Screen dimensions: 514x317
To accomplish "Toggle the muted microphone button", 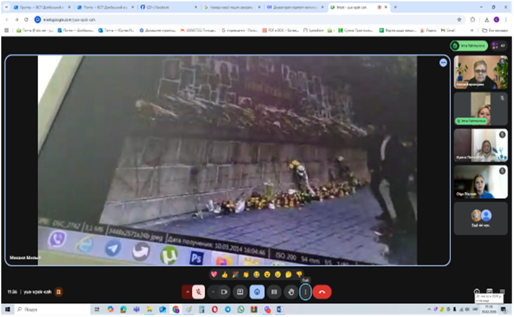I will coord(199,292).
